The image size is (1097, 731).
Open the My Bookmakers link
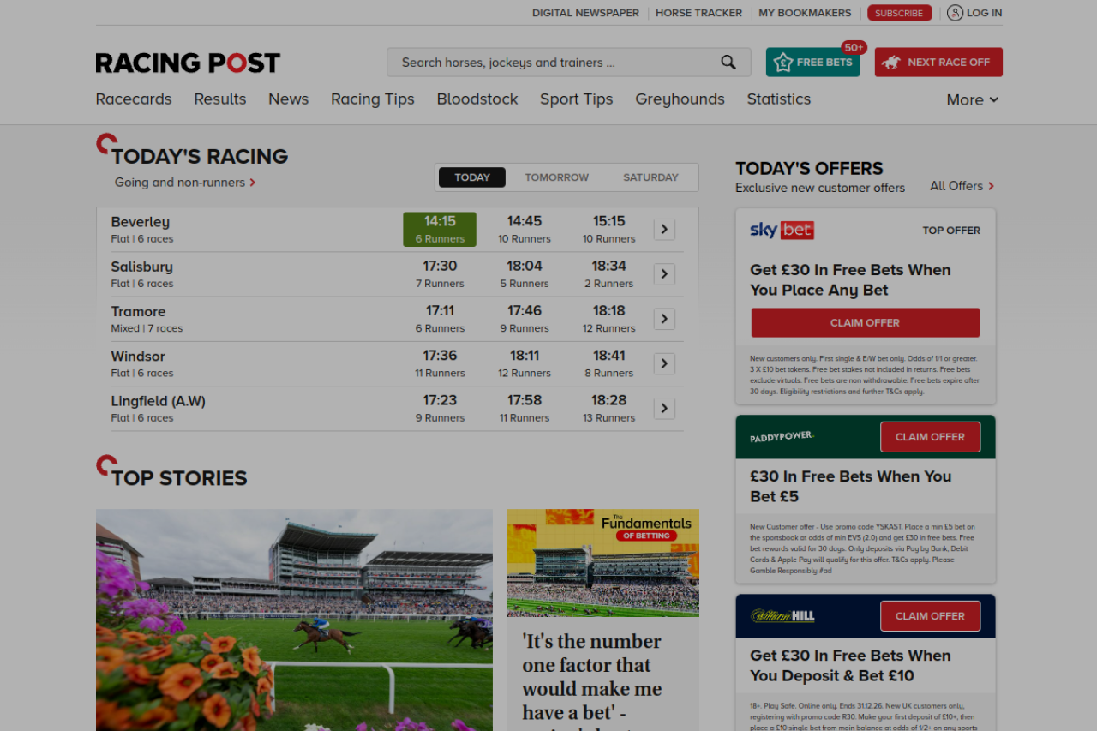click(805, 13)
